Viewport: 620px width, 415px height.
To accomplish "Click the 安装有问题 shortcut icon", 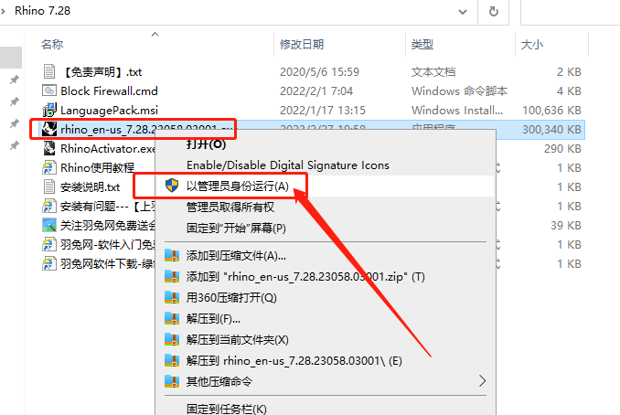I will click(x=49, y=206).
